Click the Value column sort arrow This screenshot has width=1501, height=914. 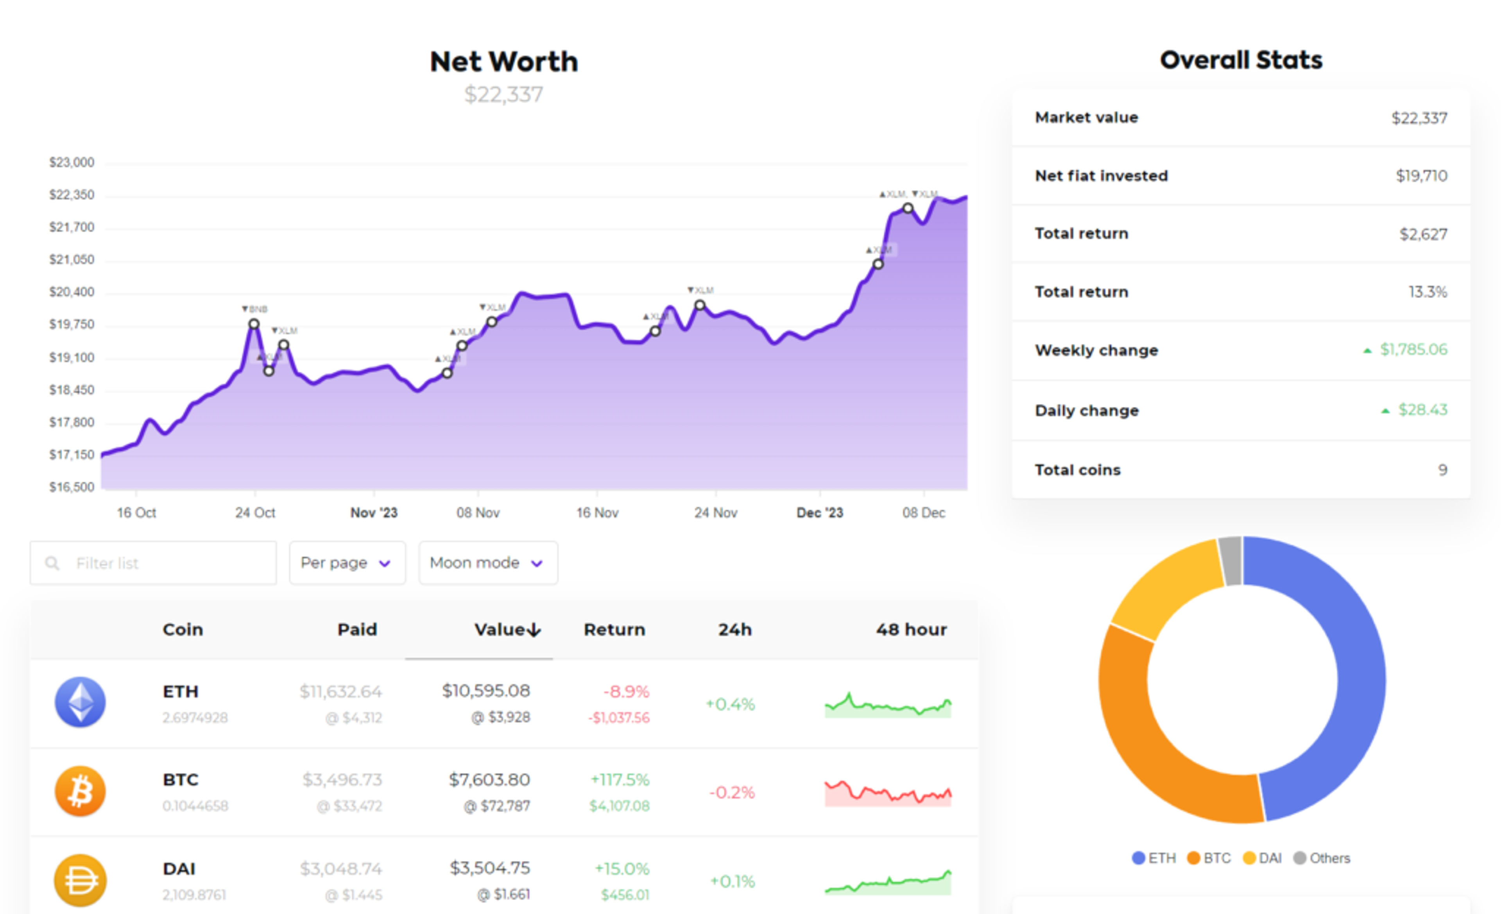[x=534, y=630]
